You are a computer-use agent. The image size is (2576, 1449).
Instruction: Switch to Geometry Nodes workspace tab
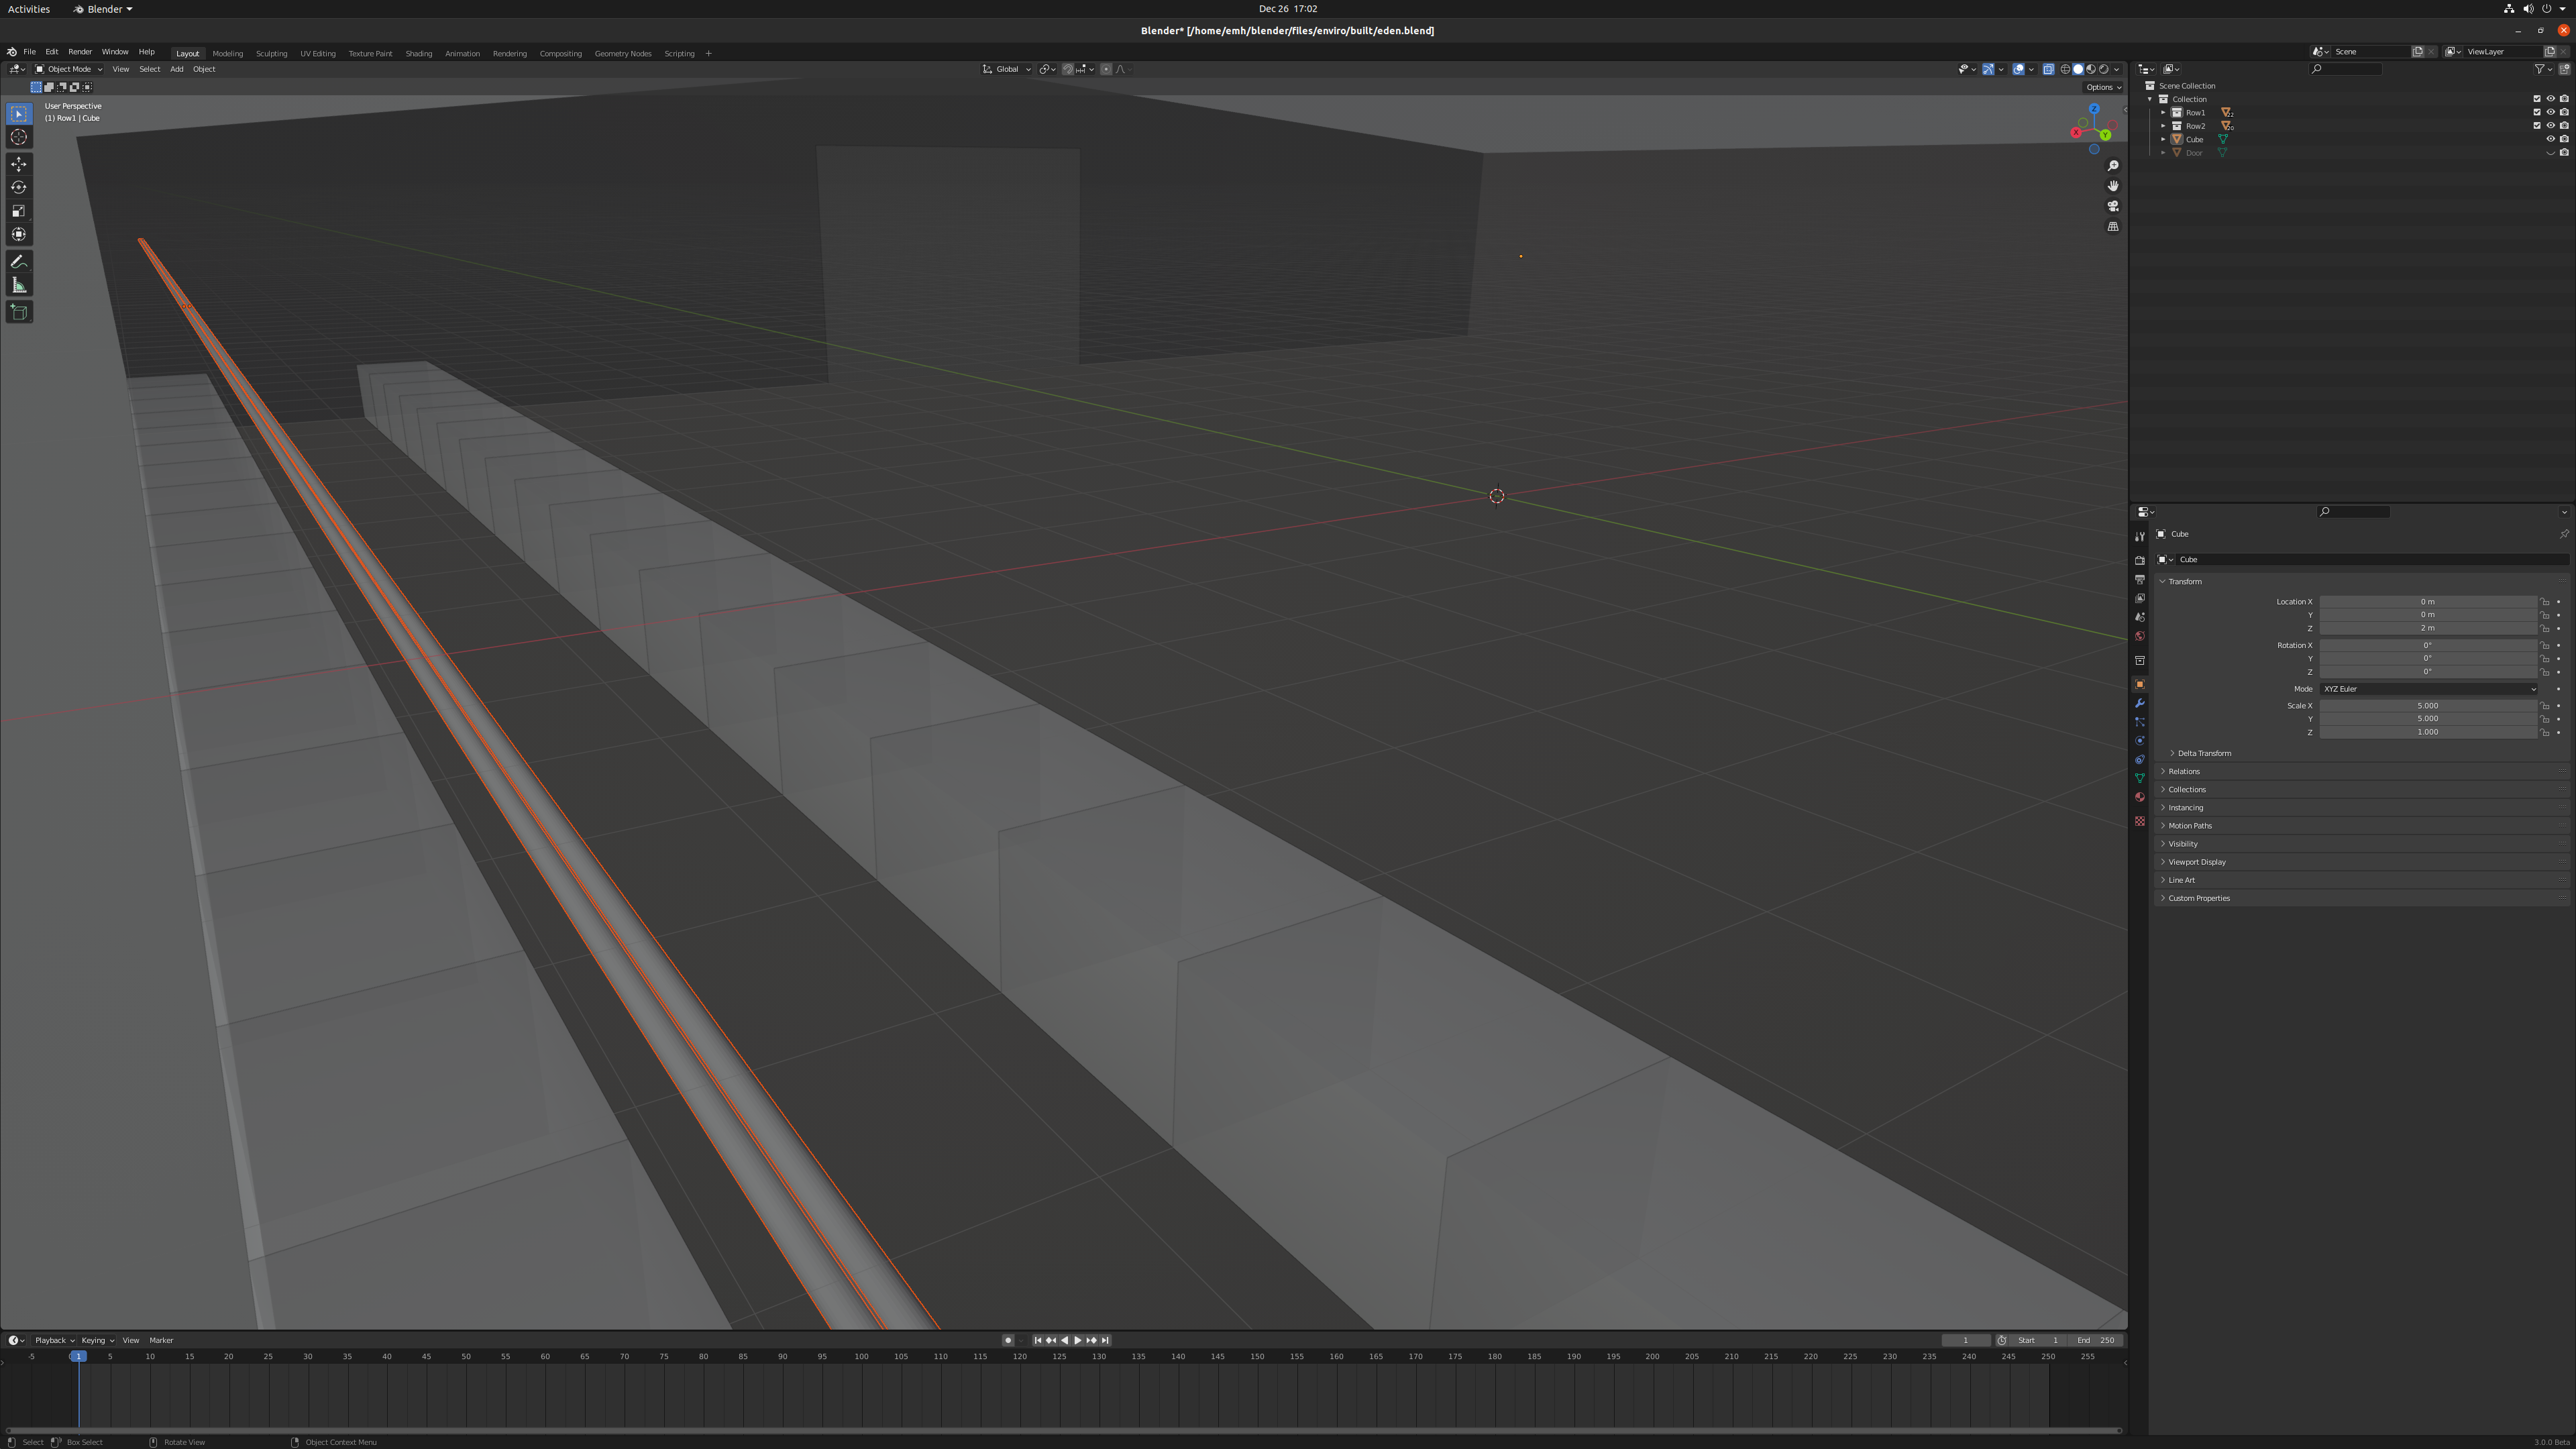tap(623, 53)
